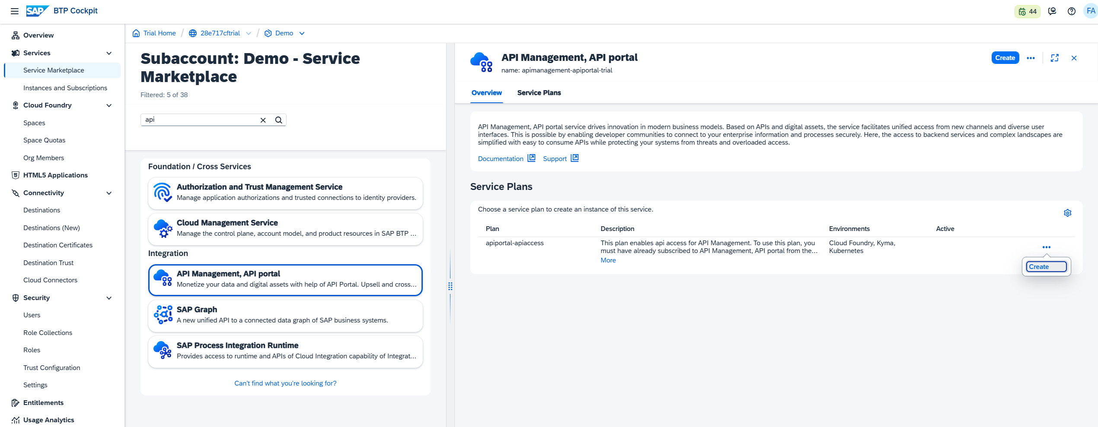Open table settings gear in Service Plans

[1067, 213]
